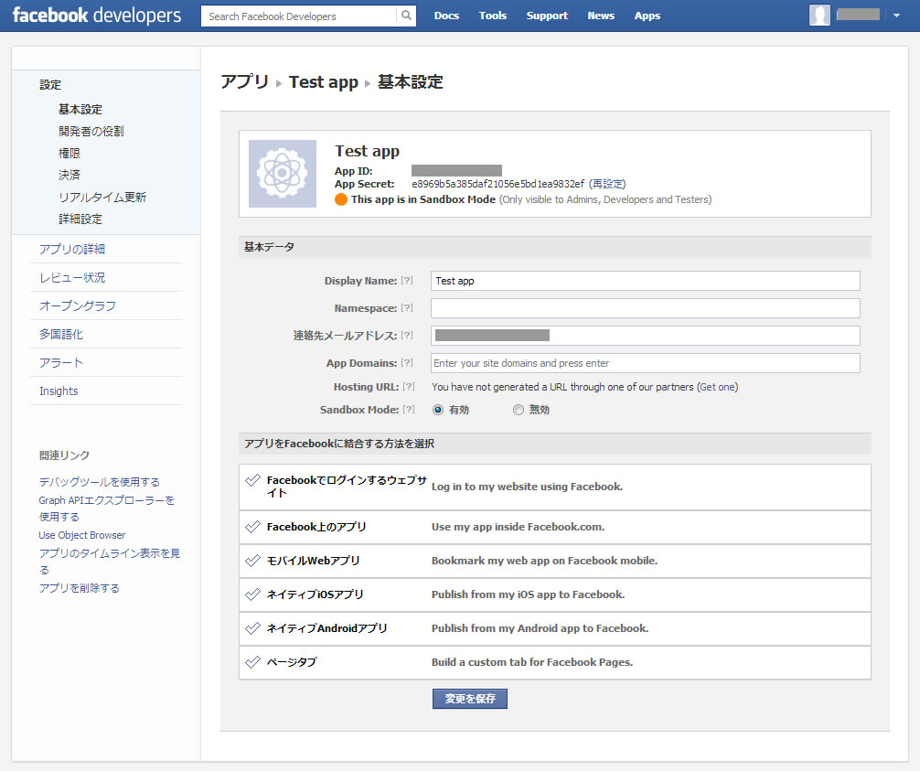Click checkmark icon beside ネイティブAndroidアプリ

point(253,628)
